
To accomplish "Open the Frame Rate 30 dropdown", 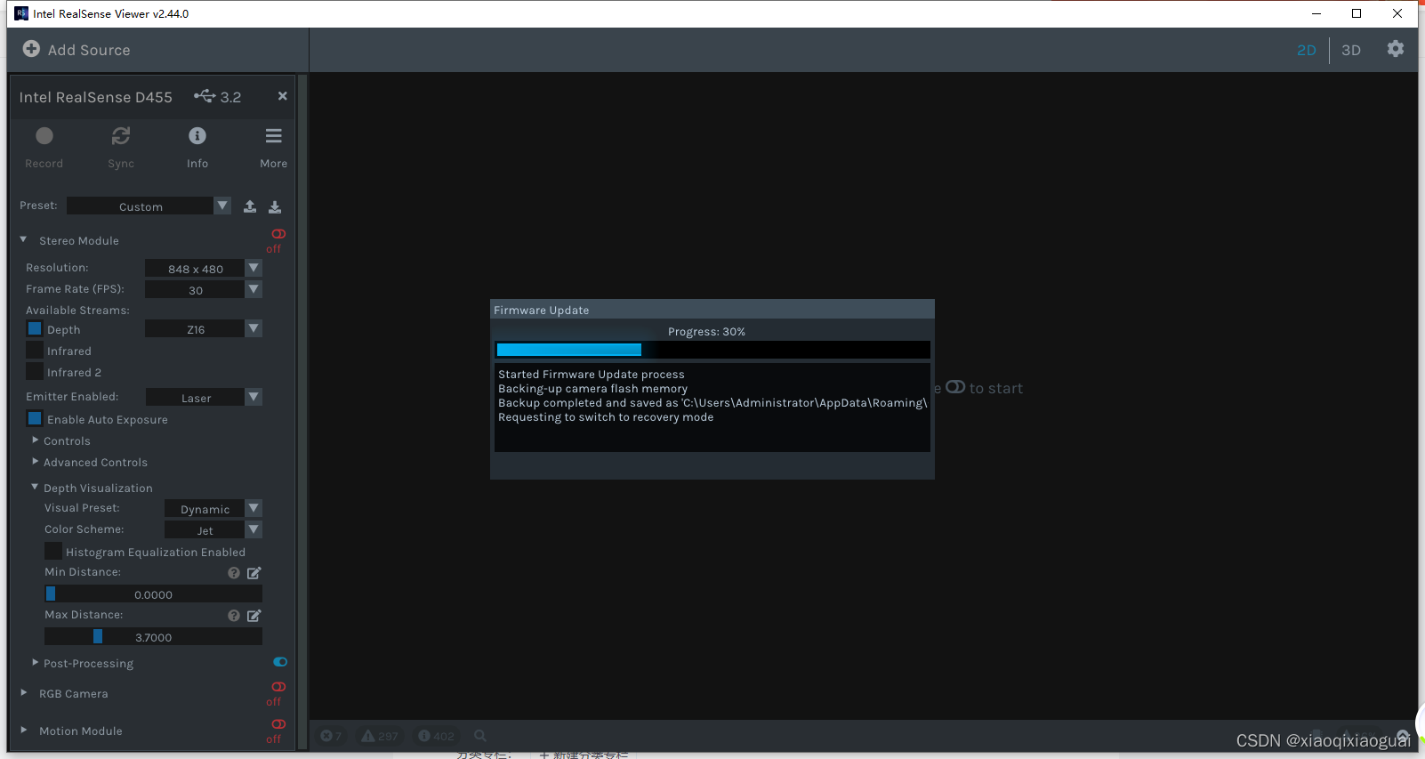I will pos(203,290).
